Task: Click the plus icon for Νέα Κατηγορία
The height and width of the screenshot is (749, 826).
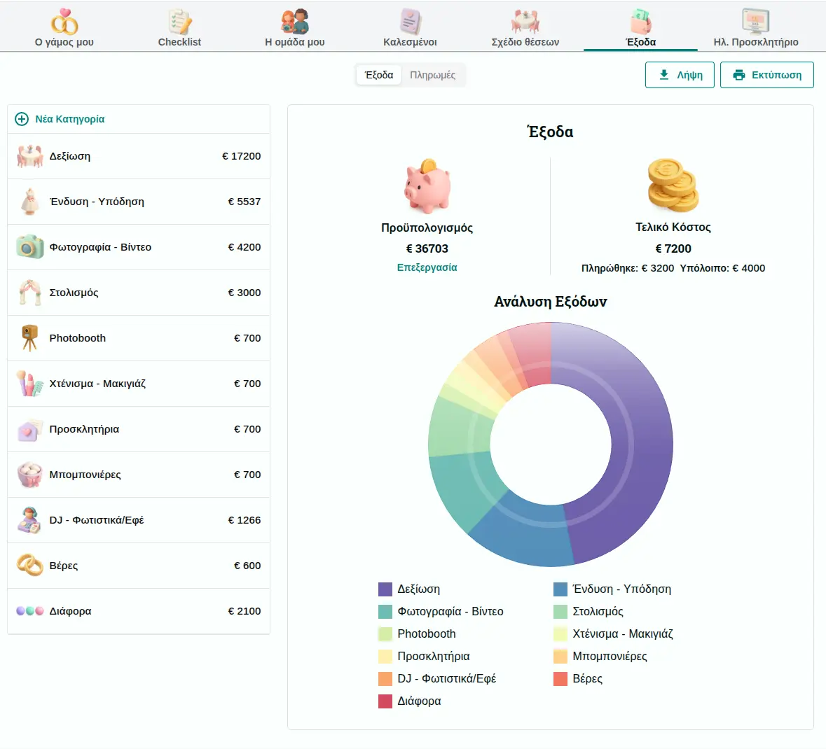Action: (x=22, y=119)
